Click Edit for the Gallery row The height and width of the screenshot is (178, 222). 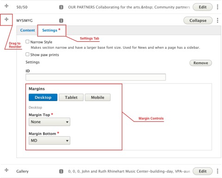click(x=203, y=171)
